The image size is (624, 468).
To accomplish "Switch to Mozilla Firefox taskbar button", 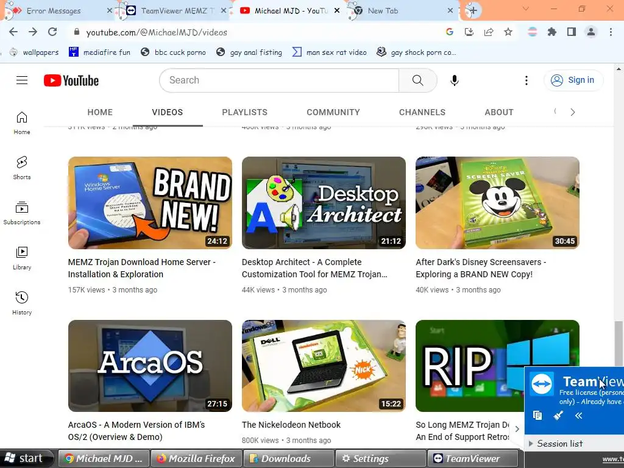I will coord(196,458).
